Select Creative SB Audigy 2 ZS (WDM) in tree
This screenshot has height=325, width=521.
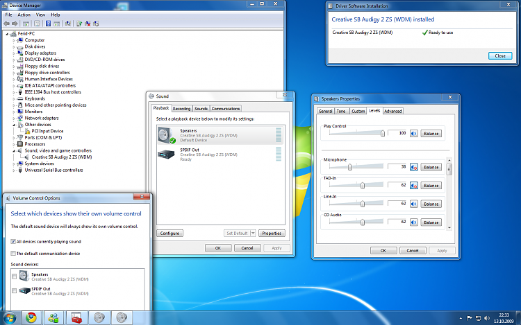[62, 157]
